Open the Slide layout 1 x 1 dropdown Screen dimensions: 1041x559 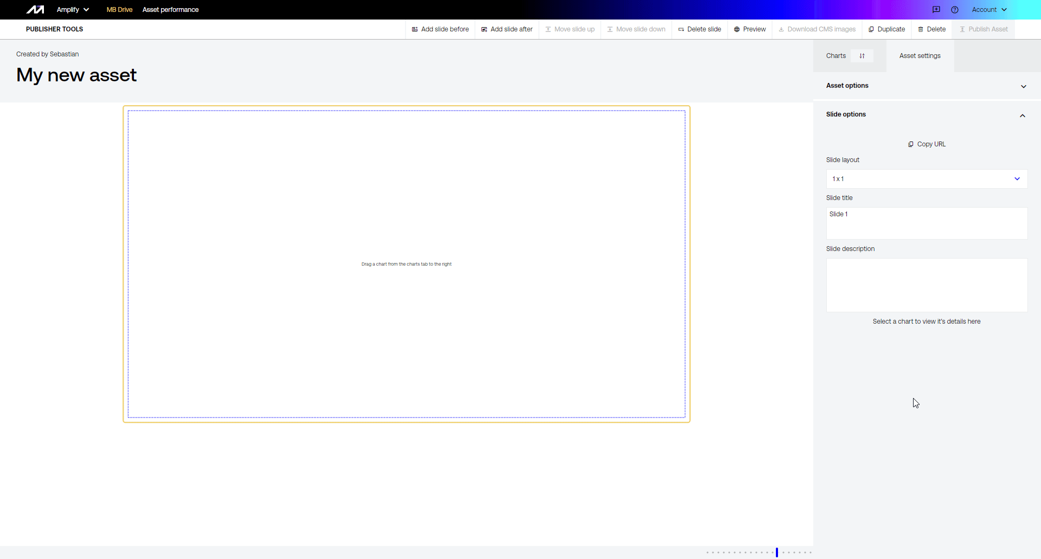coord(926,179)
